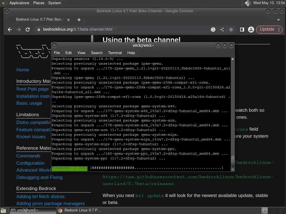286x214 pixels.
Task: Open the Terminal menu in terminal
Action: coord(115,53)
